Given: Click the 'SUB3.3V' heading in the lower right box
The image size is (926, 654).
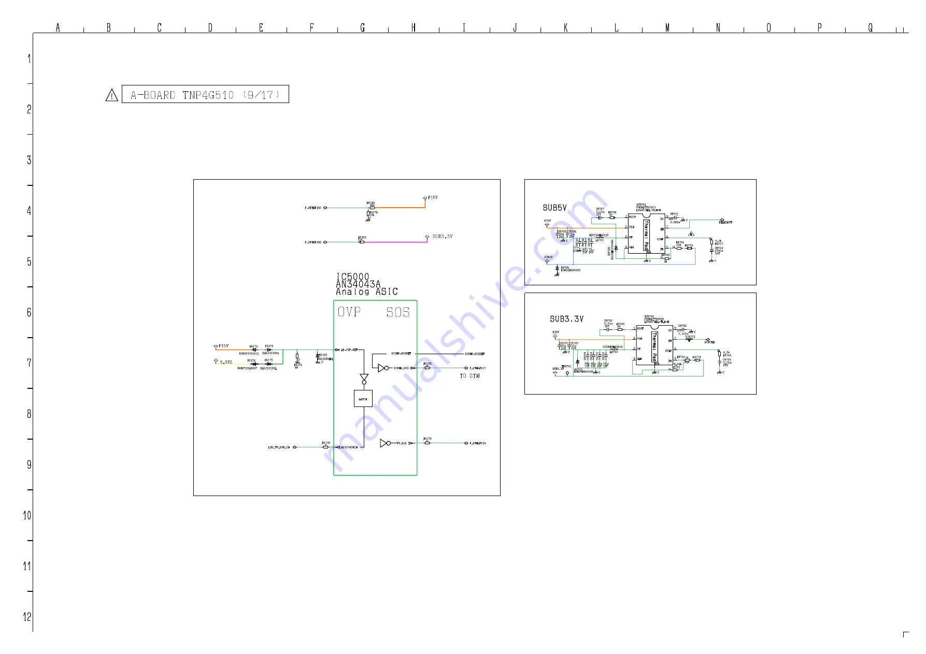Looking at the screenshot, I should pos(566,319).
